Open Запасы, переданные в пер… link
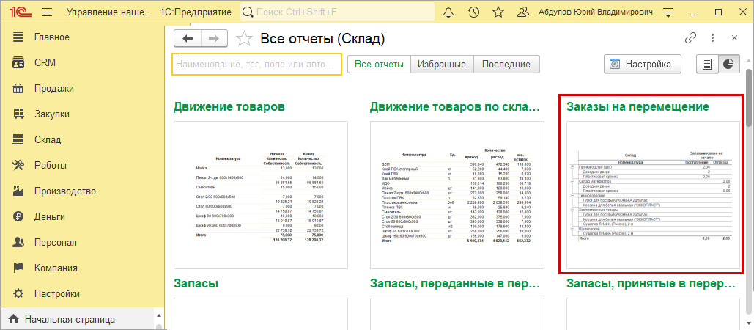The image size is (754, 330). (x=455, y=284)
